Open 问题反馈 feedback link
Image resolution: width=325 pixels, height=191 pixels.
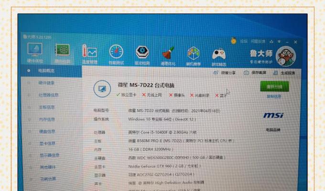pos(258,42)
